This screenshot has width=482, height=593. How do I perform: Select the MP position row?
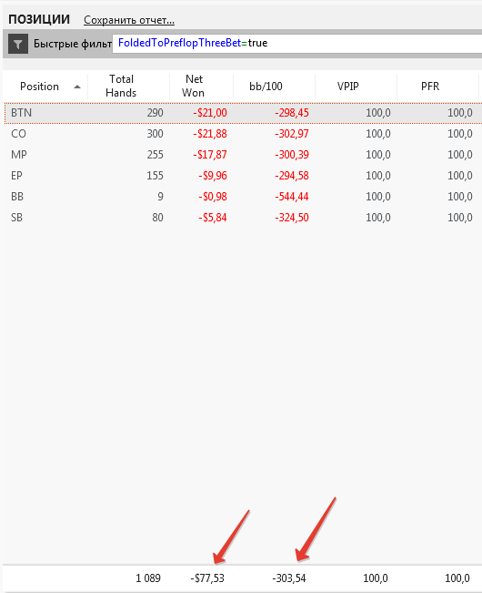(243, 155)
